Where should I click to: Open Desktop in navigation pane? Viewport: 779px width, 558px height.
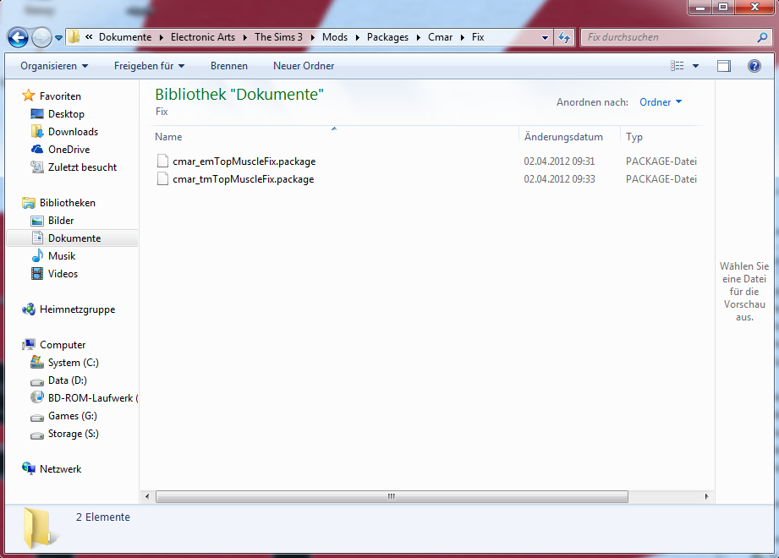click(66, 114)
